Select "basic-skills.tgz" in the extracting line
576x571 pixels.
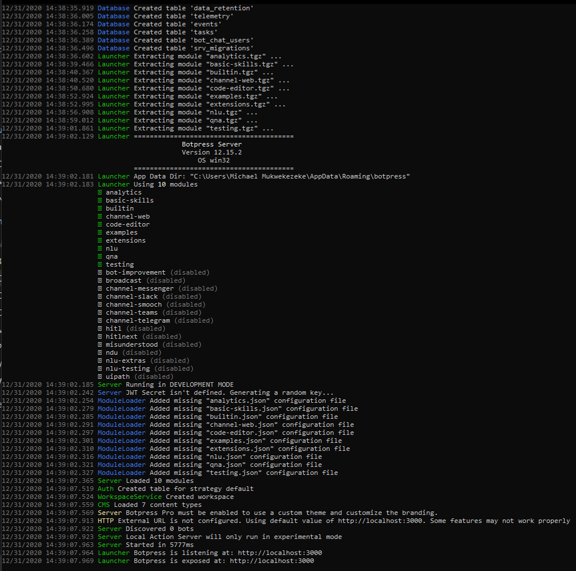pos(244,64)
